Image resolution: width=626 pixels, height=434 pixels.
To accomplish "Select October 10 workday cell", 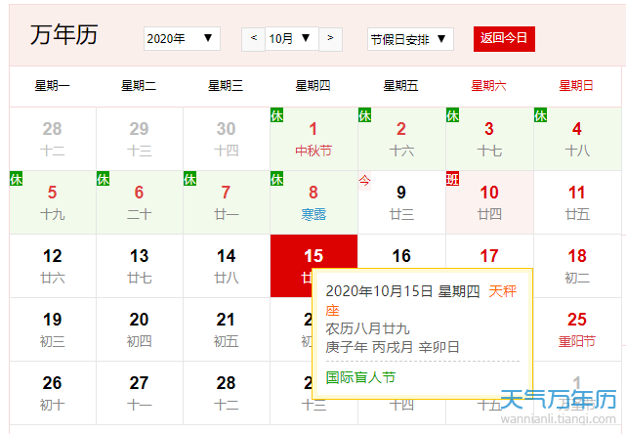I will click(489, 202).
